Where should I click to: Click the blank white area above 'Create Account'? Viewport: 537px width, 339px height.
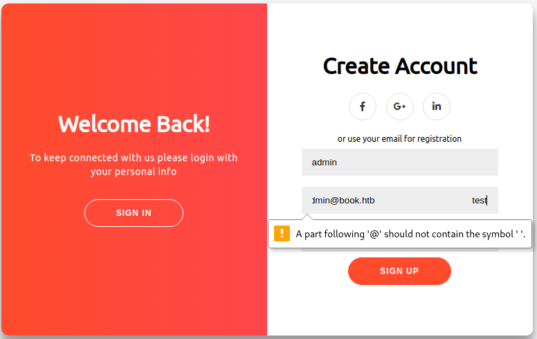pos(400,28)
